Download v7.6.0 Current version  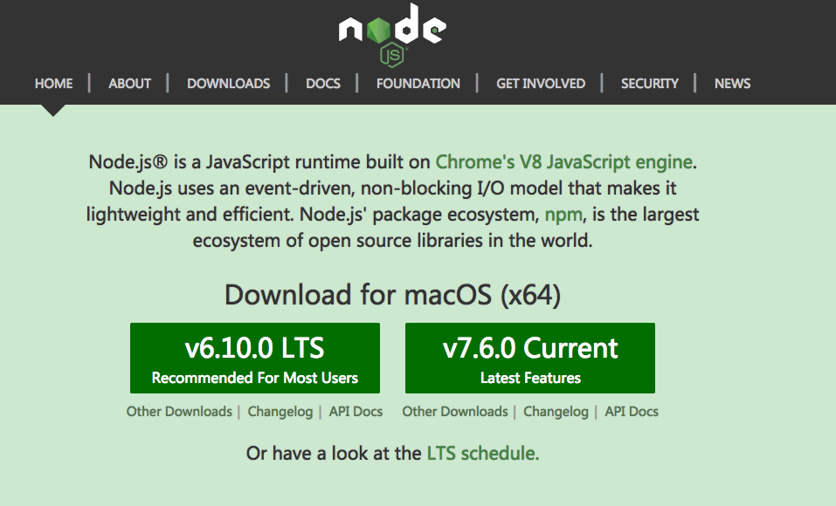coord(530,358)
